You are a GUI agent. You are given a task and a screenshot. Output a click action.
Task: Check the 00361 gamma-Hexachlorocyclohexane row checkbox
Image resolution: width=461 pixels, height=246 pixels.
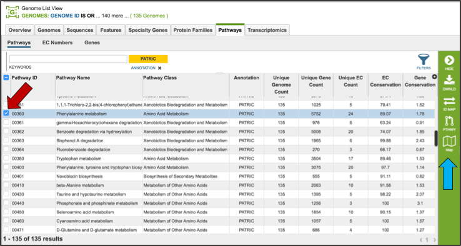[x=6, y=122]
